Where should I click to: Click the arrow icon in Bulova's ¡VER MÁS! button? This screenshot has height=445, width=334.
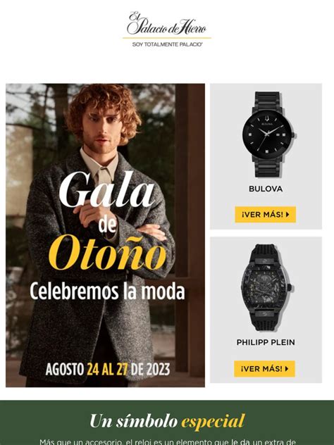(x=287, y=215)
